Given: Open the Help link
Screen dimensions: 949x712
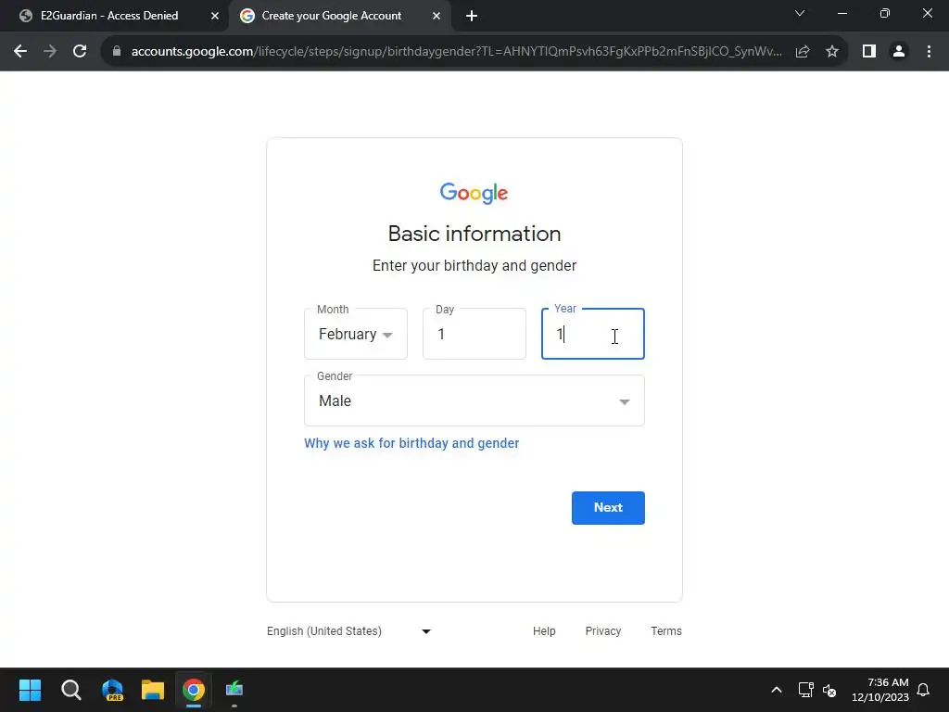Looking at the screenshot, I should tap(544, 630).
